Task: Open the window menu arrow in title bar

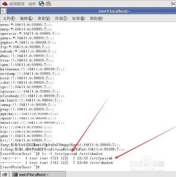Action: tap(3, 11)
